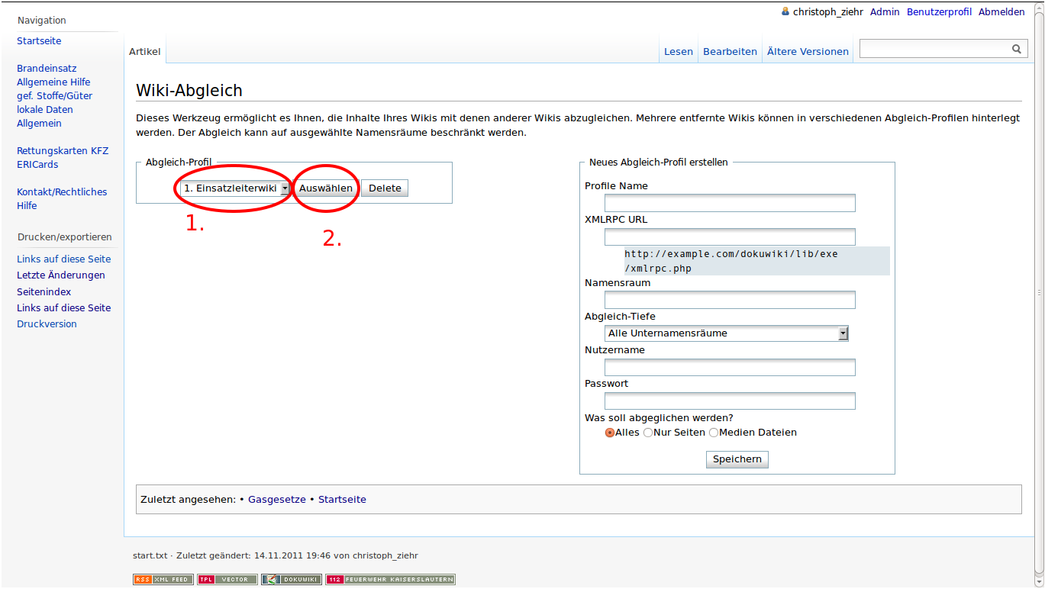Click the search magnifier icon
Screen dimensions: 1045x589
point(1016,49)
